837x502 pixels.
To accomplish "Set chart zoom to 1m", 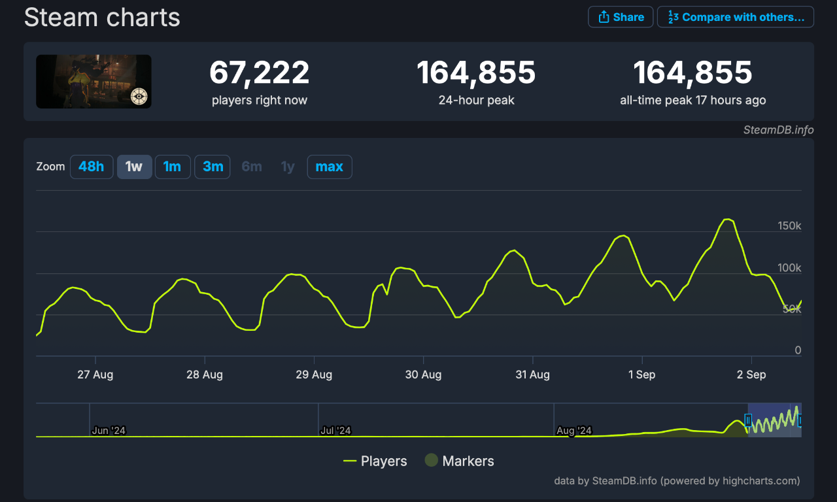I will pos(172,167).
